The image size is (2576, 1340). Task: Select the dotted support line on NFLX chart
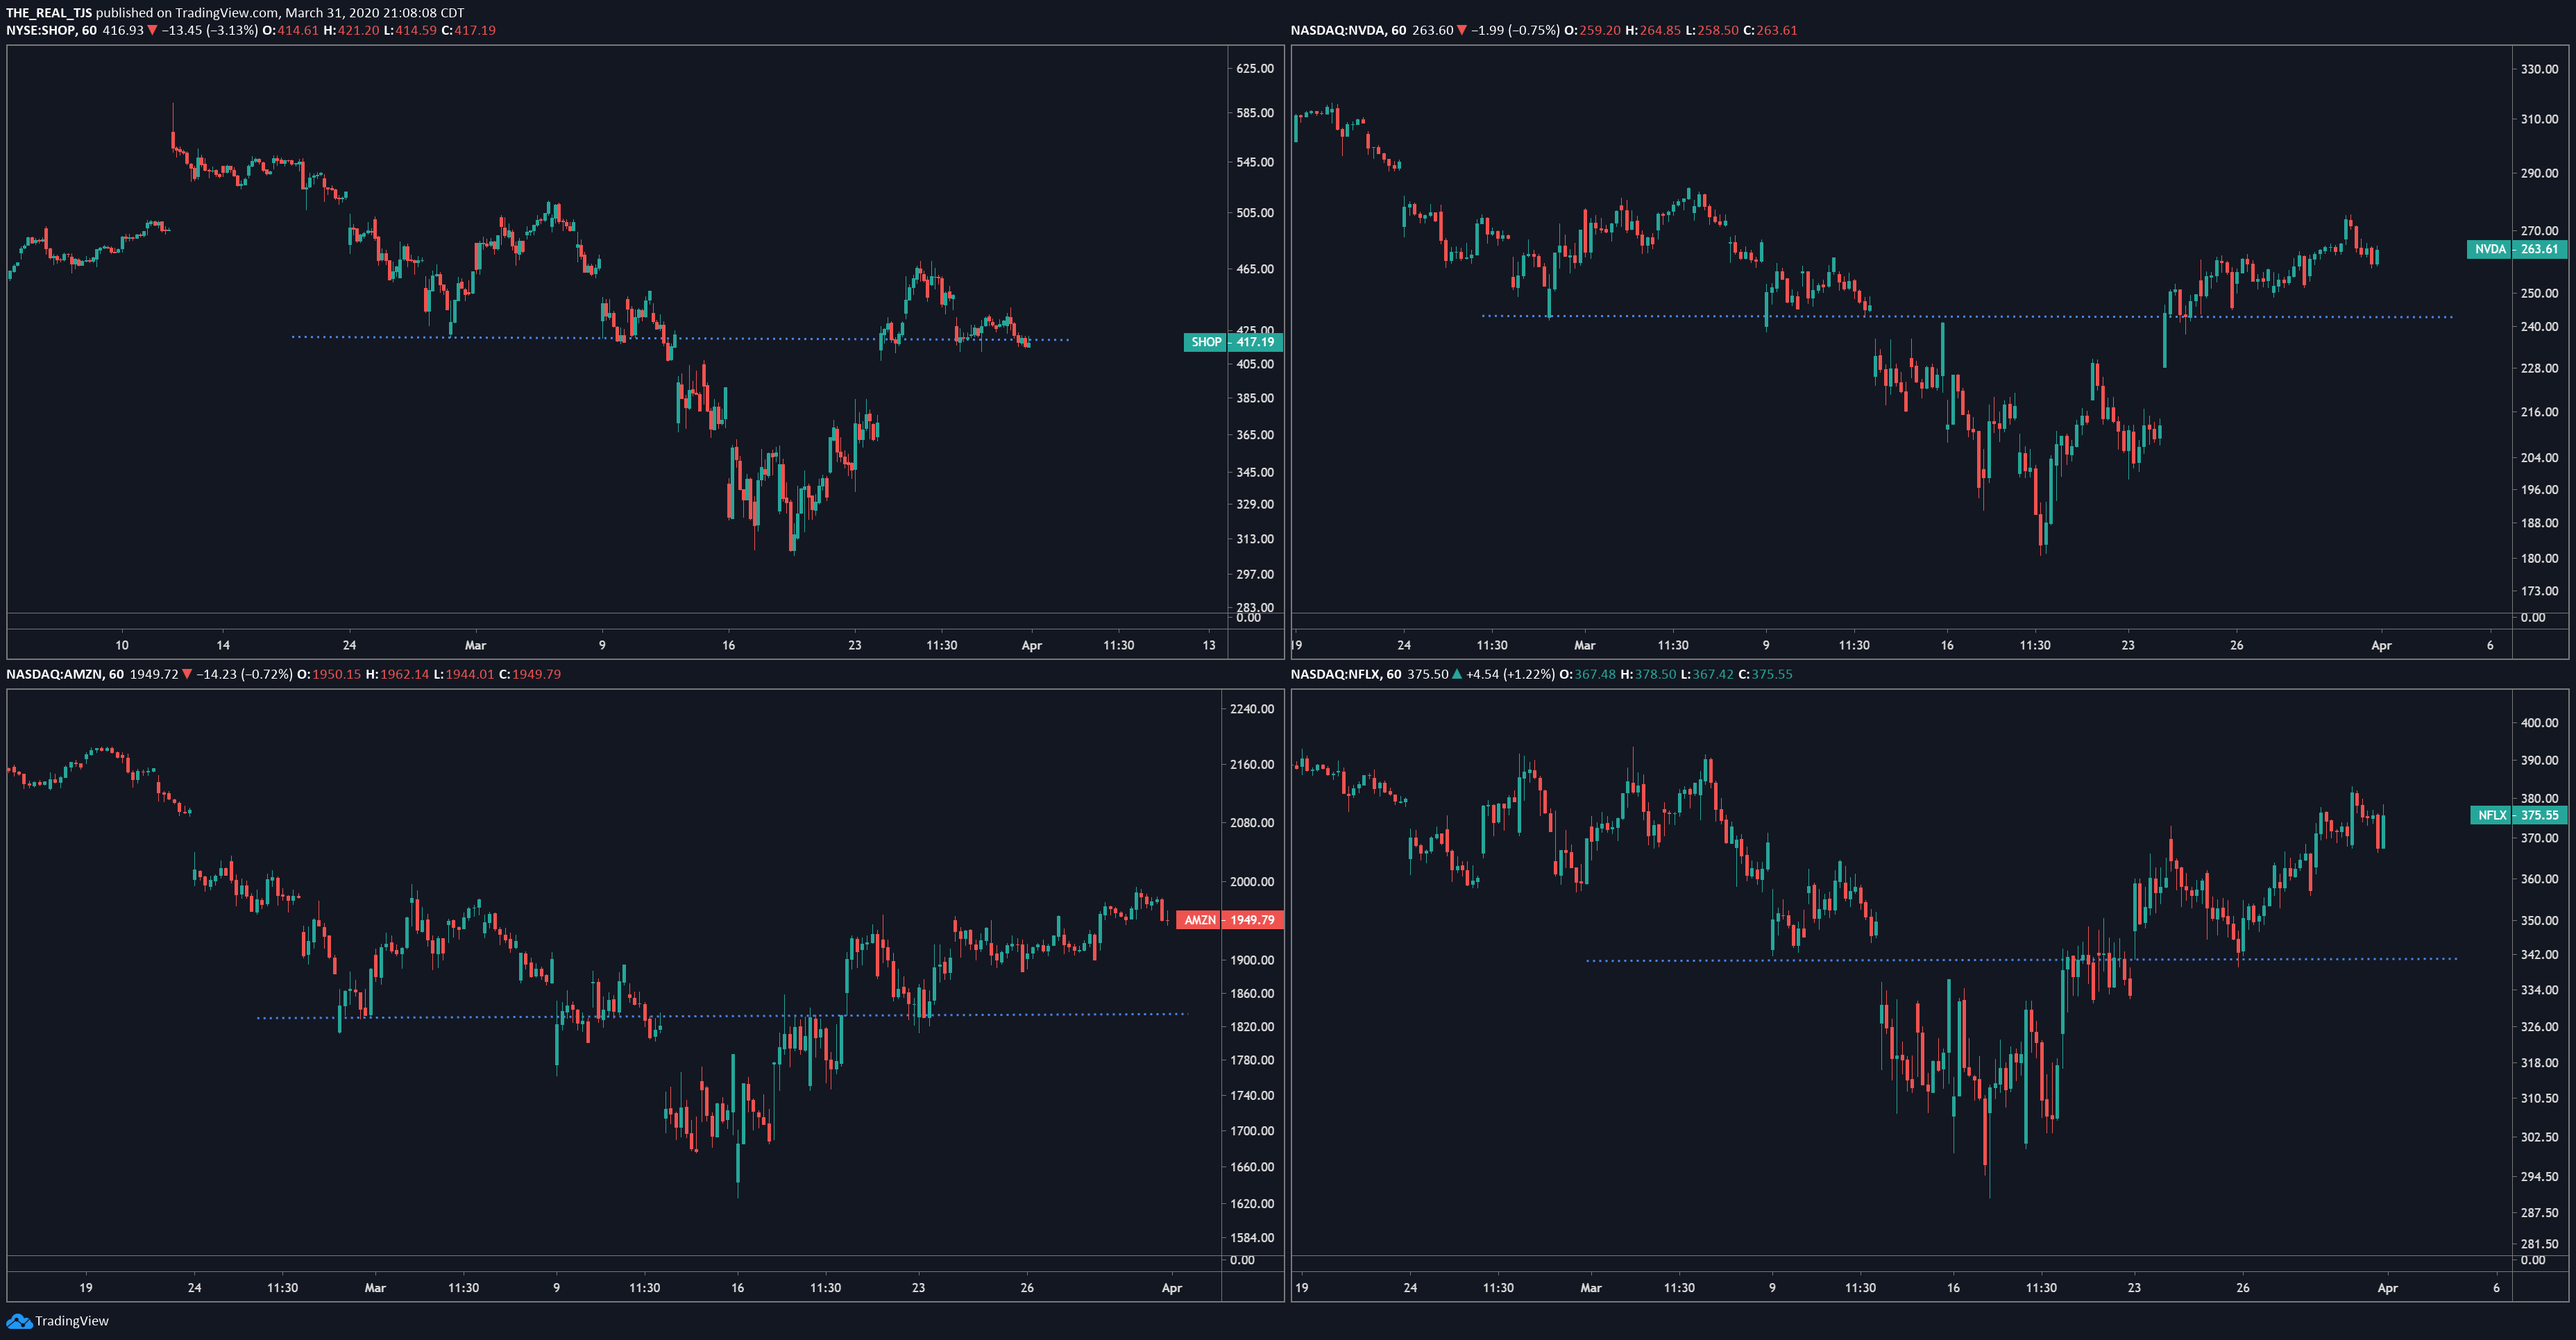tap(2021, 960)
